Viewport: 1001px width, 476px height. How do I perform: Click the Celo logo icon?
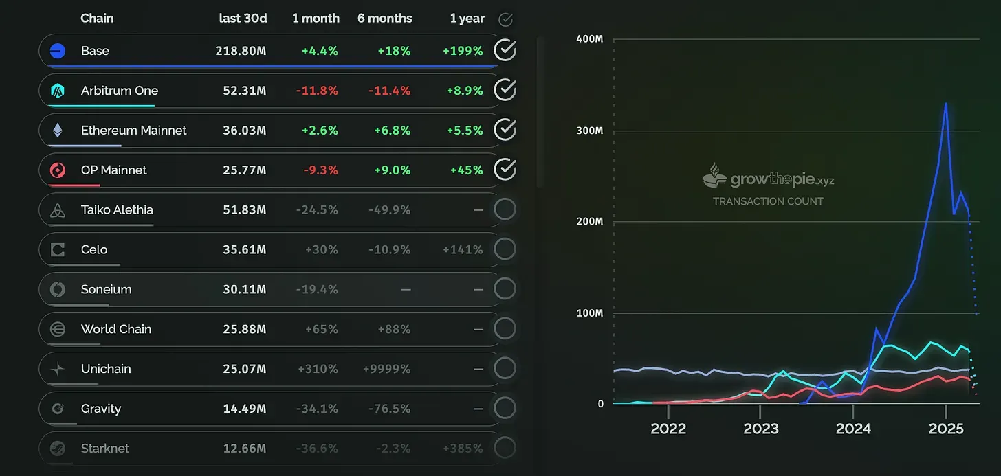58,250
